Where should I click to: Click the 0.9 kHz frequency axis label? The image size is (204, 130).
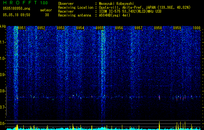click(x=3, y=75)
